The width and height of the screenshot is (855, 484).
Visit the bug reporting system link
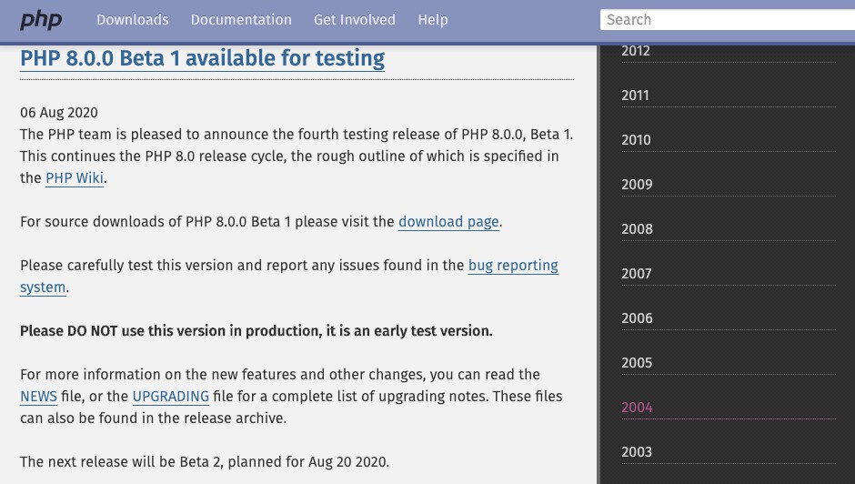[x=513, y=266]
